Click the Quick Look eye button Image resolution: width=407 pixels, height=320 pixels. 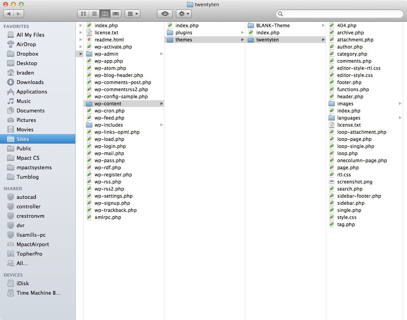165,14
